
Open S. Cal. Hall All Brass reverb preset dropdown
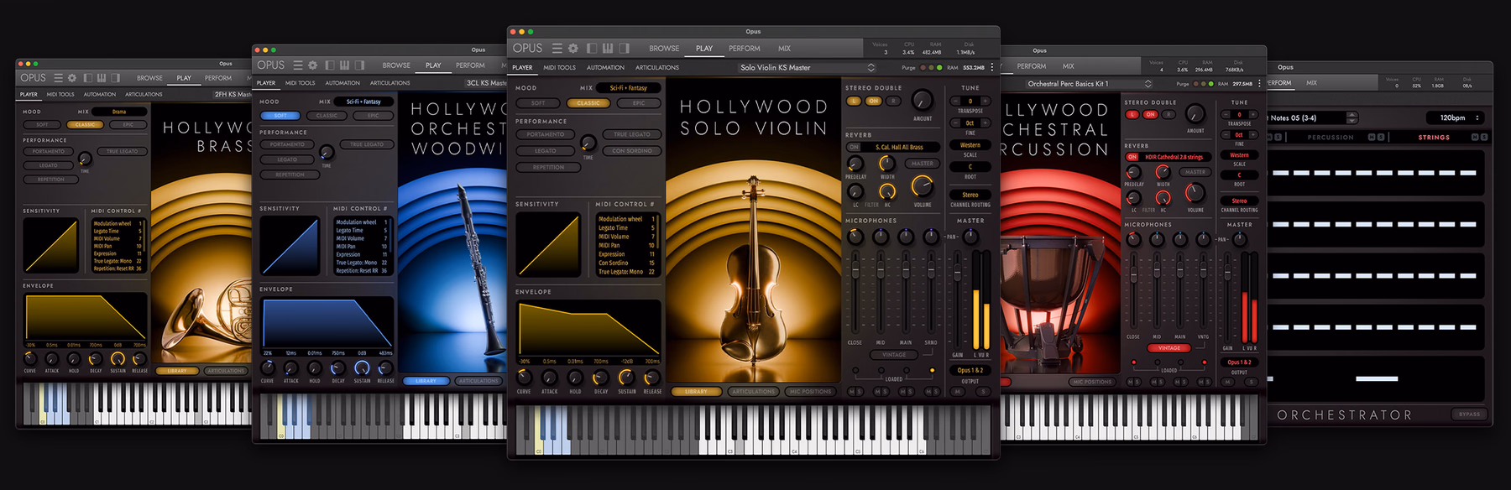[x=902, y=147]
